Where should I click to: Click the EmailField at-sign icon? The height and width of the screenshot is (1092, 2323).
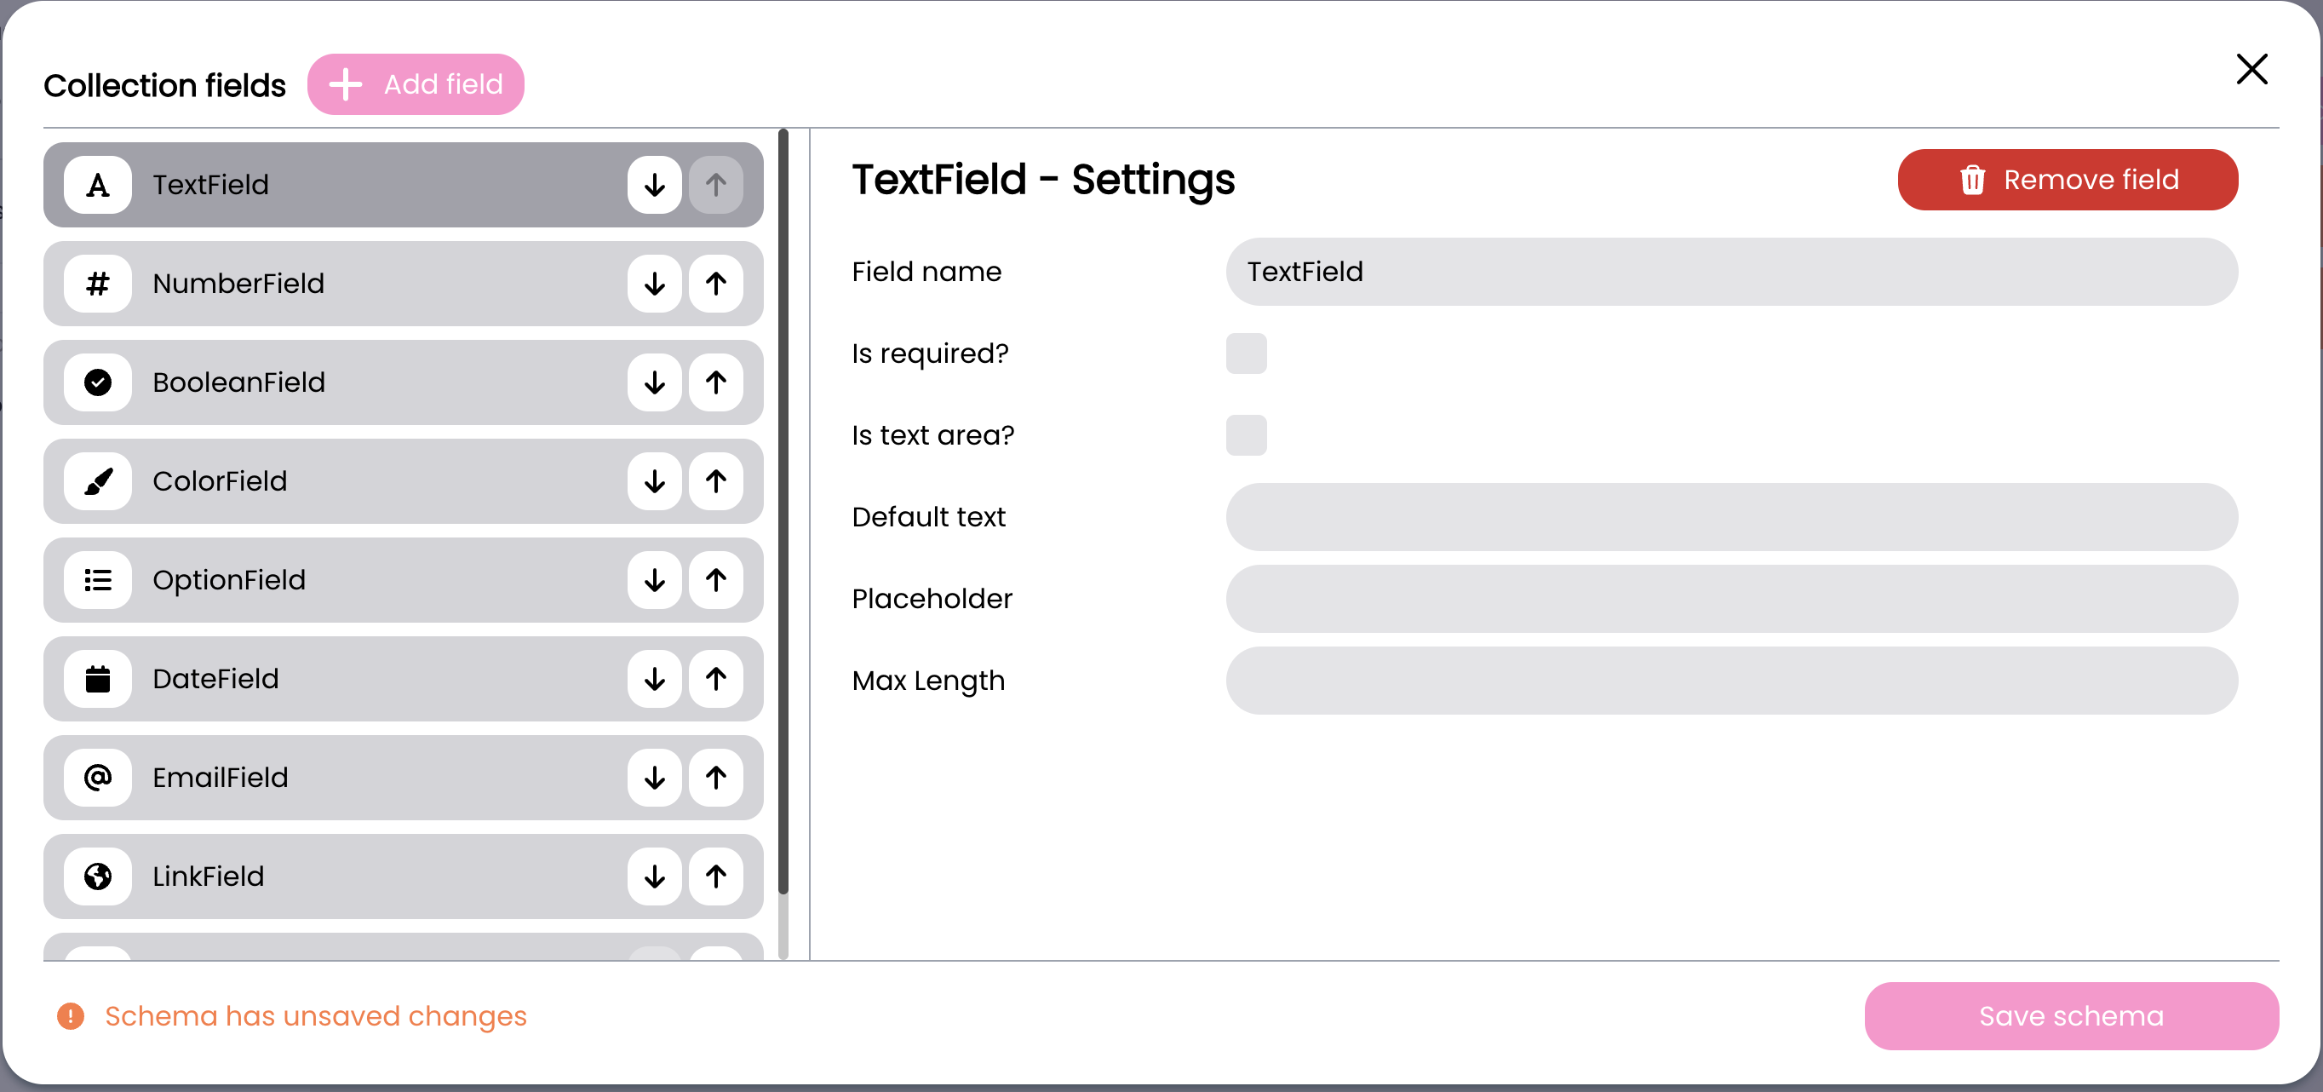(x=97, y=778)
